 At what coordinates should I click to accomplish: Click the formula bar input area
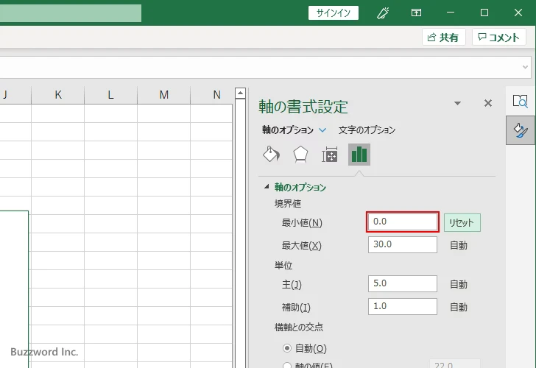(260, 67)
